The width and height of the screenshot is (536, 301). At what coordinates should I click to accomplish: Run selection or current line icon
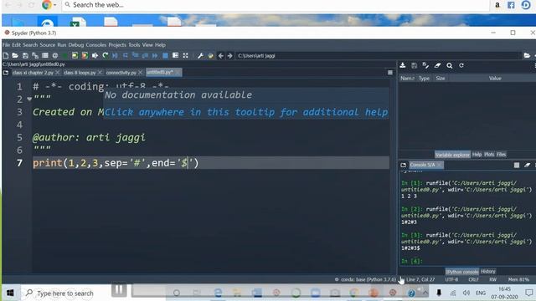[x=95, y=55]
